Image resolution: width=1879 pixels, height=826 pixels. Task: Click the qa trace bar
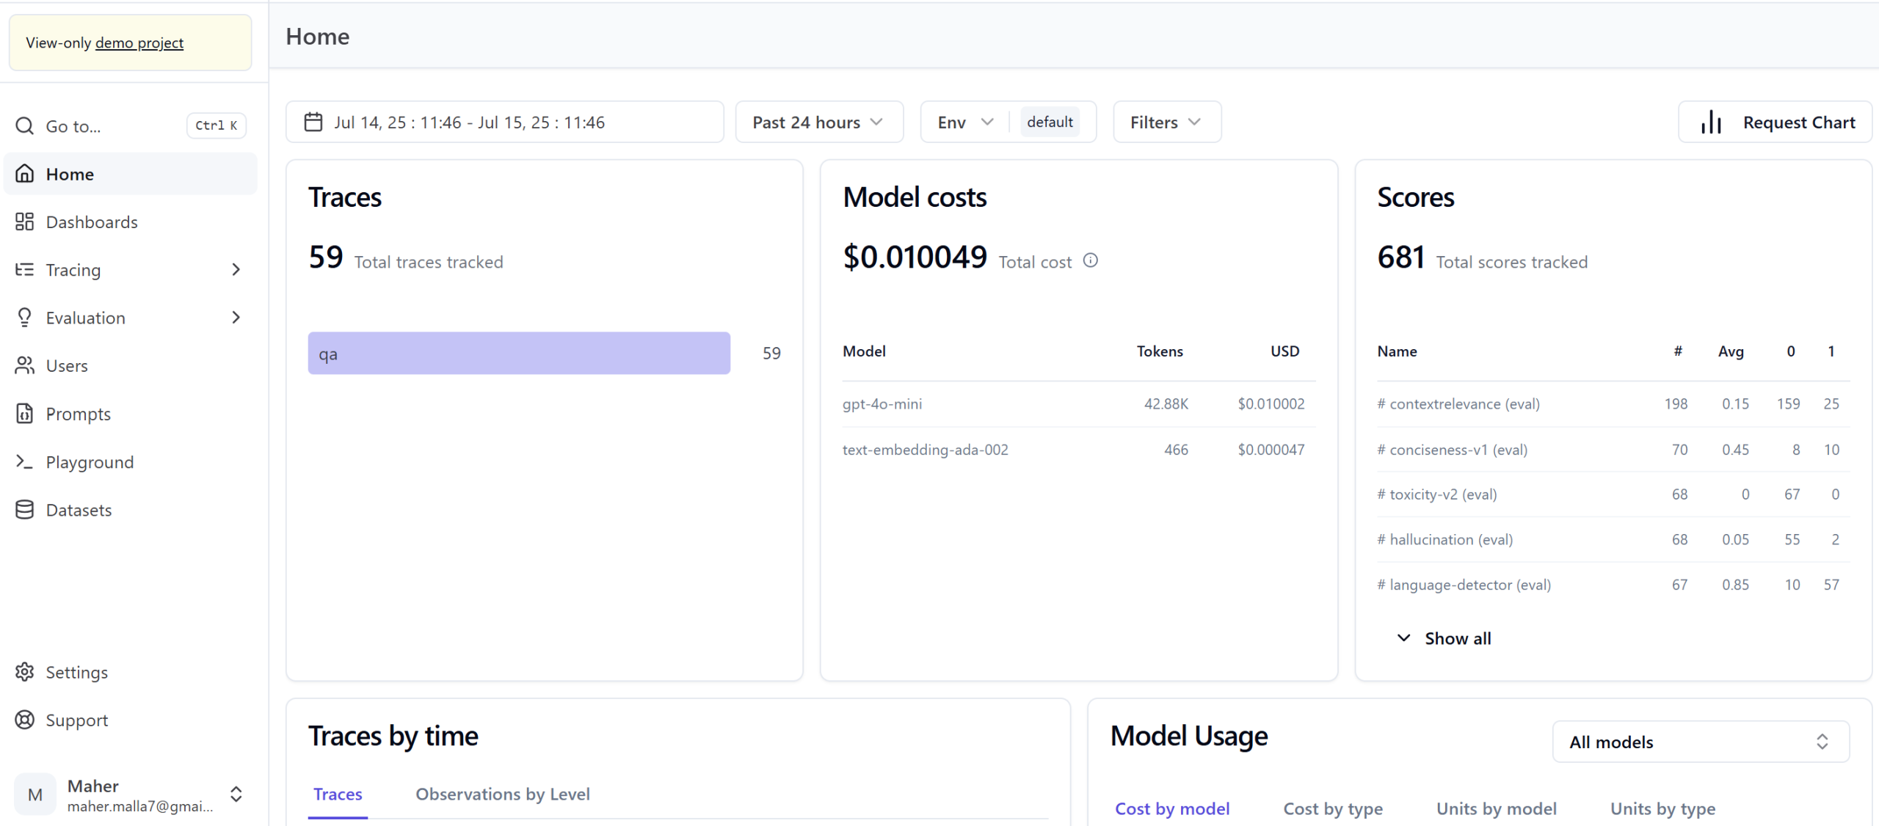[x=519, y=354]
